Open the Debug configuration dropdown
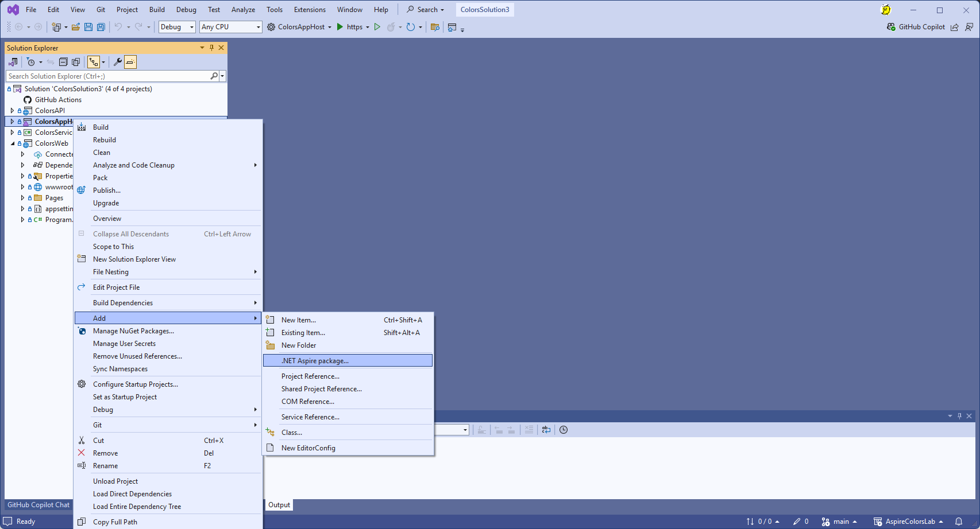This screenshot has height=529, width=980. pyautogui.click(x=177, y=27)
